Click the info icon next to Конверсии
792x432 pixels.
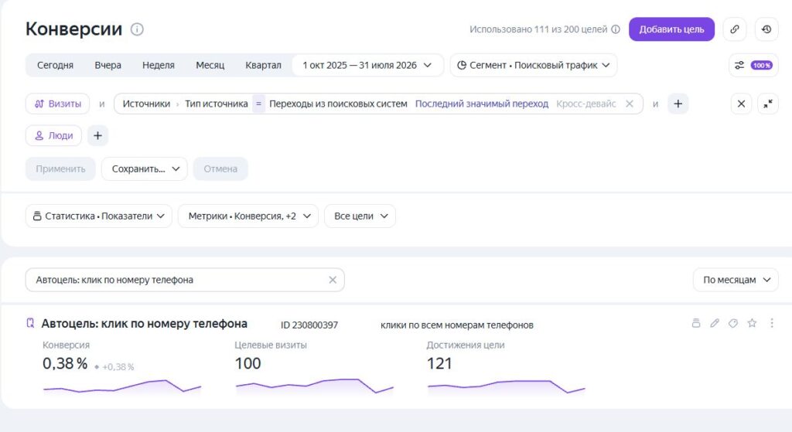tap(137, 29)
